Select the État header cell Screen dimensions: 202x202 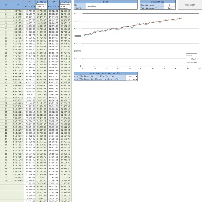coord(105,2)
